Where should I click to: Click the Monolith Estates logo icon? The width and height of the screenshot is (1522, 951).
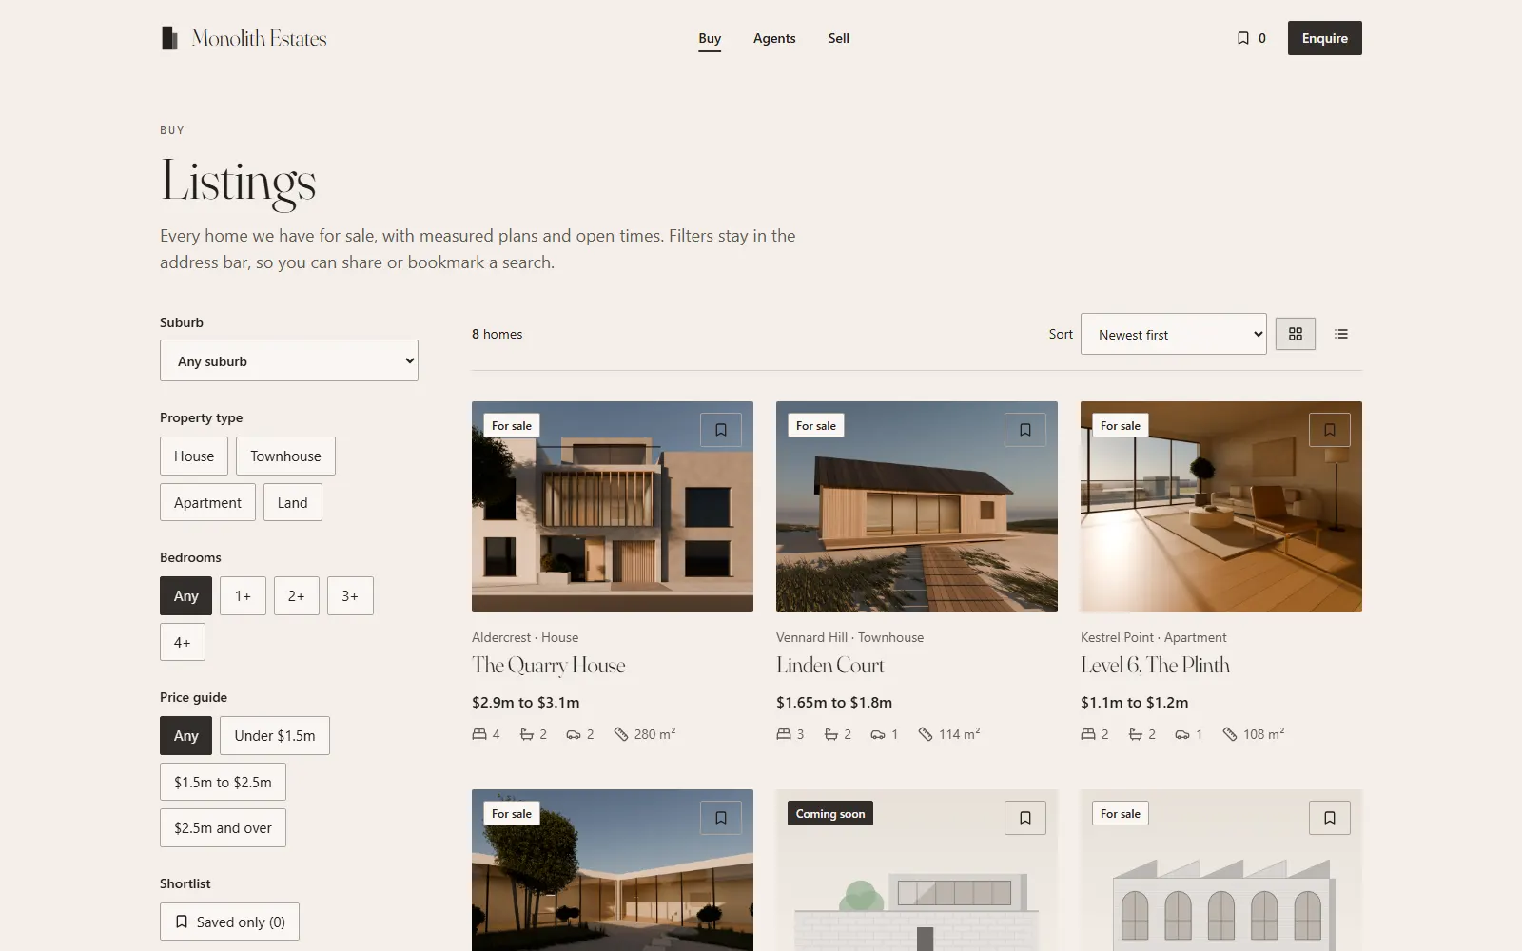pyautogui.click(x=169, y=38)
